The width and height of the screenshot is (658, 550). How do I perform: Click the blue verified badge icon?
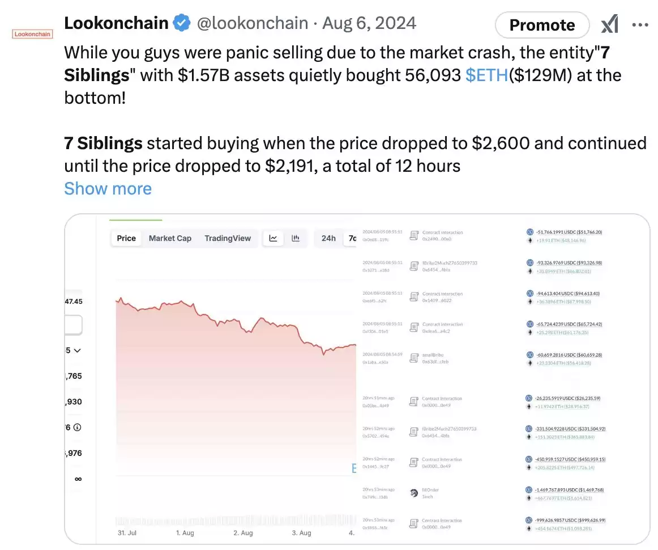(x=182, y=23)
